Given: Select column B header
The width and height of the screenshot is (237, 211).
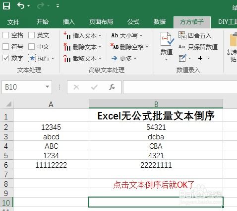Looking at the screenshot, I should click(156, 104).
